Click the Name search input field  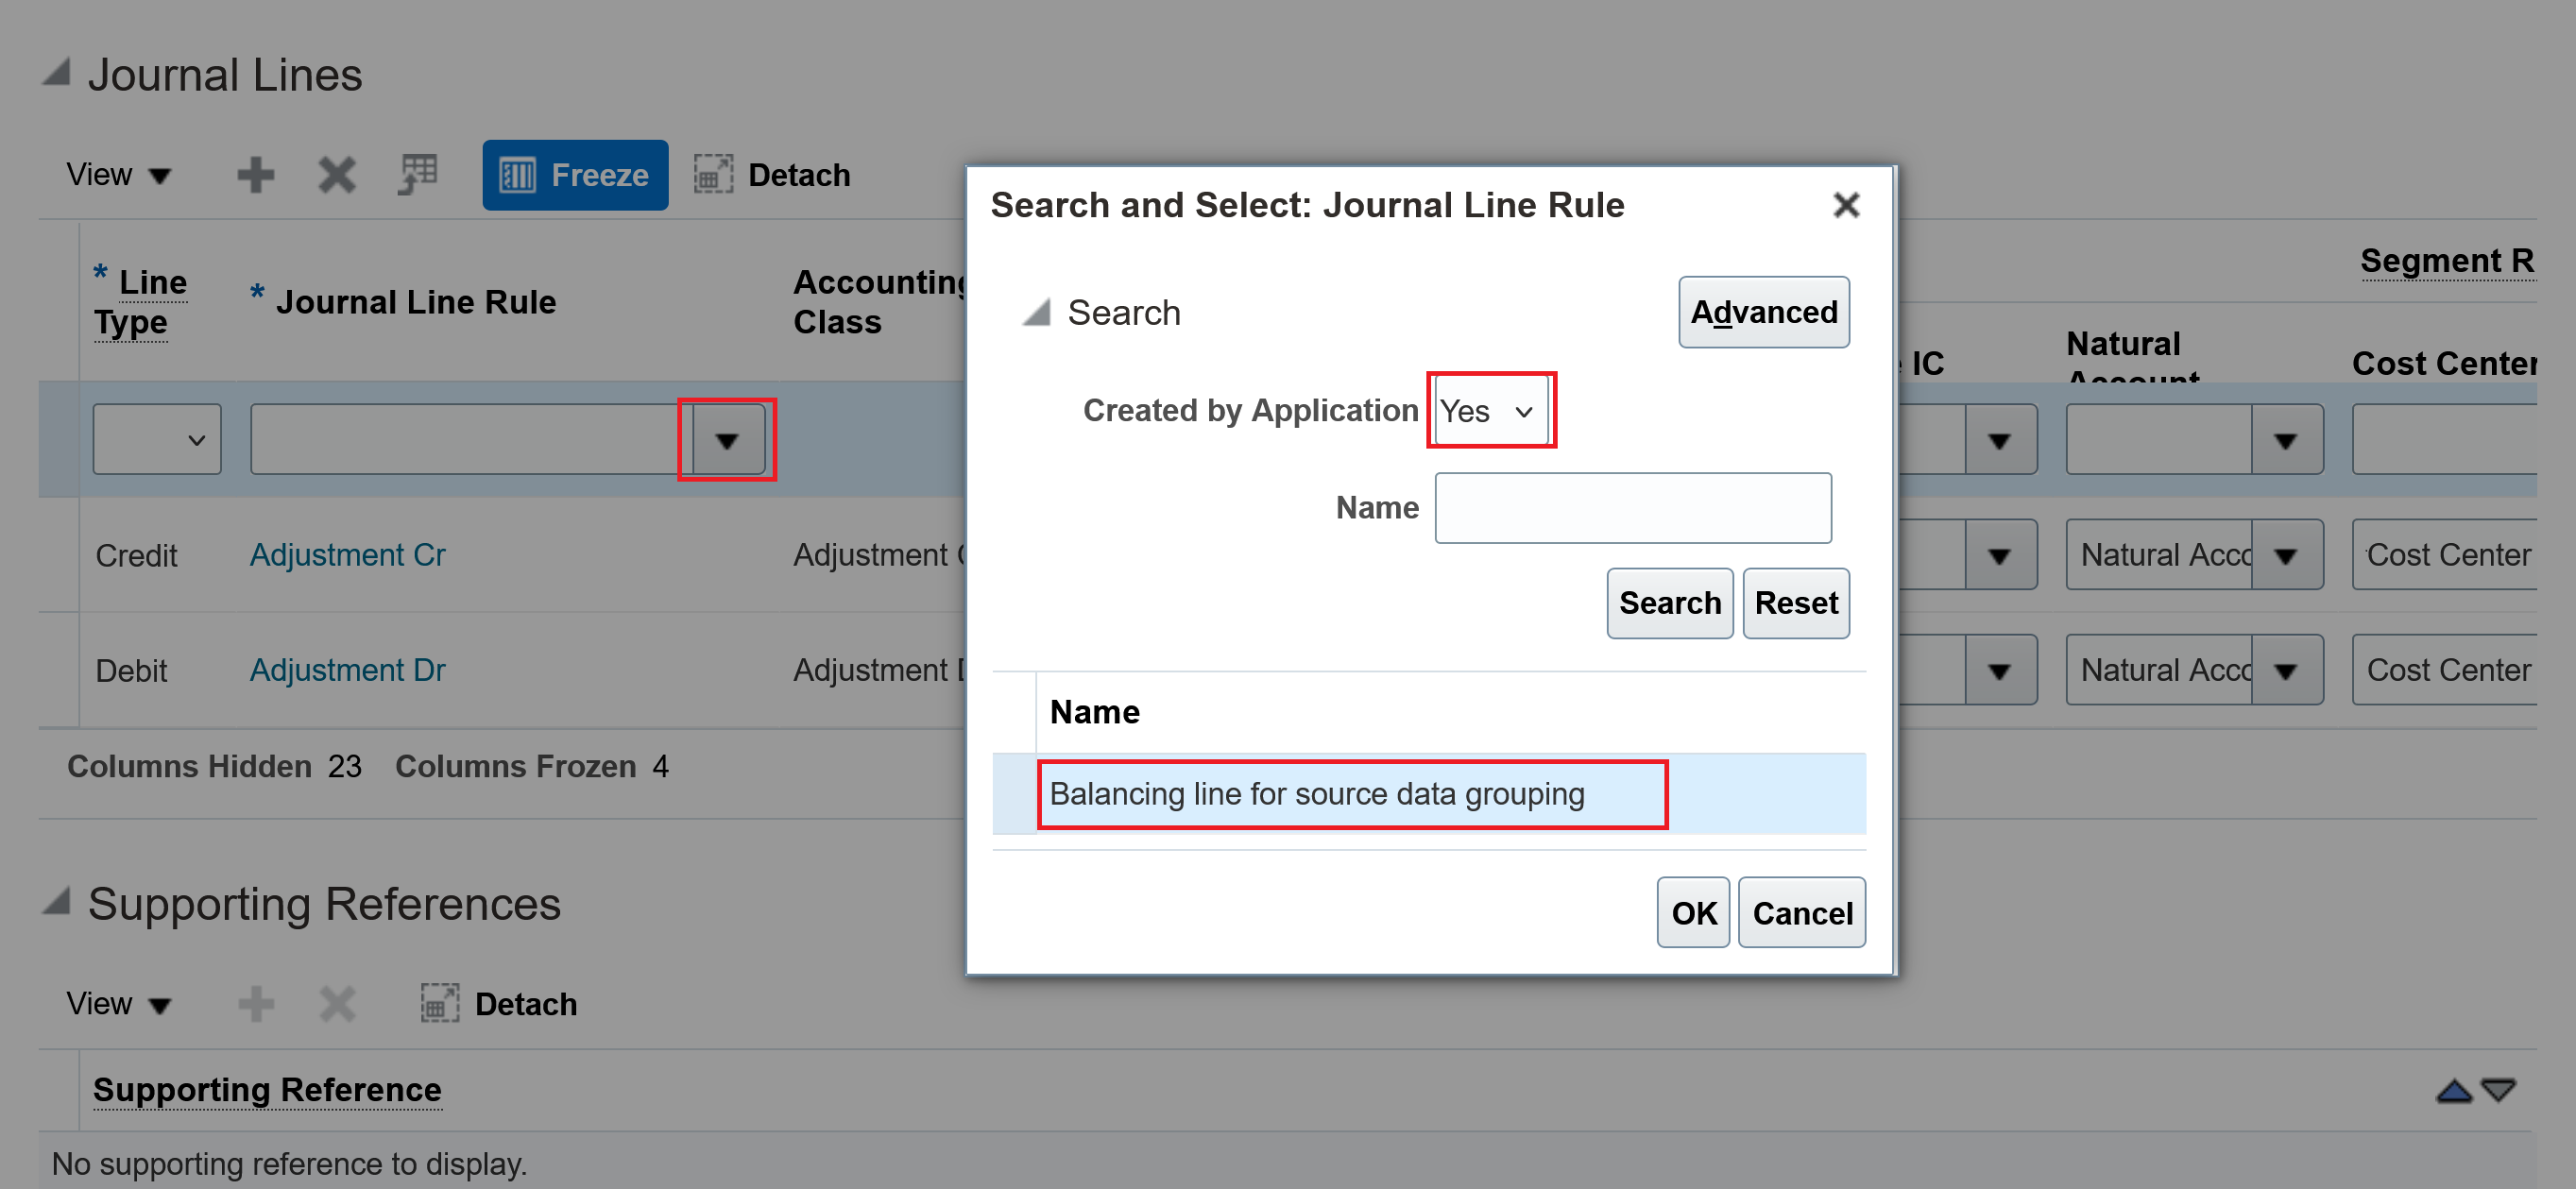click(1633, 508)
